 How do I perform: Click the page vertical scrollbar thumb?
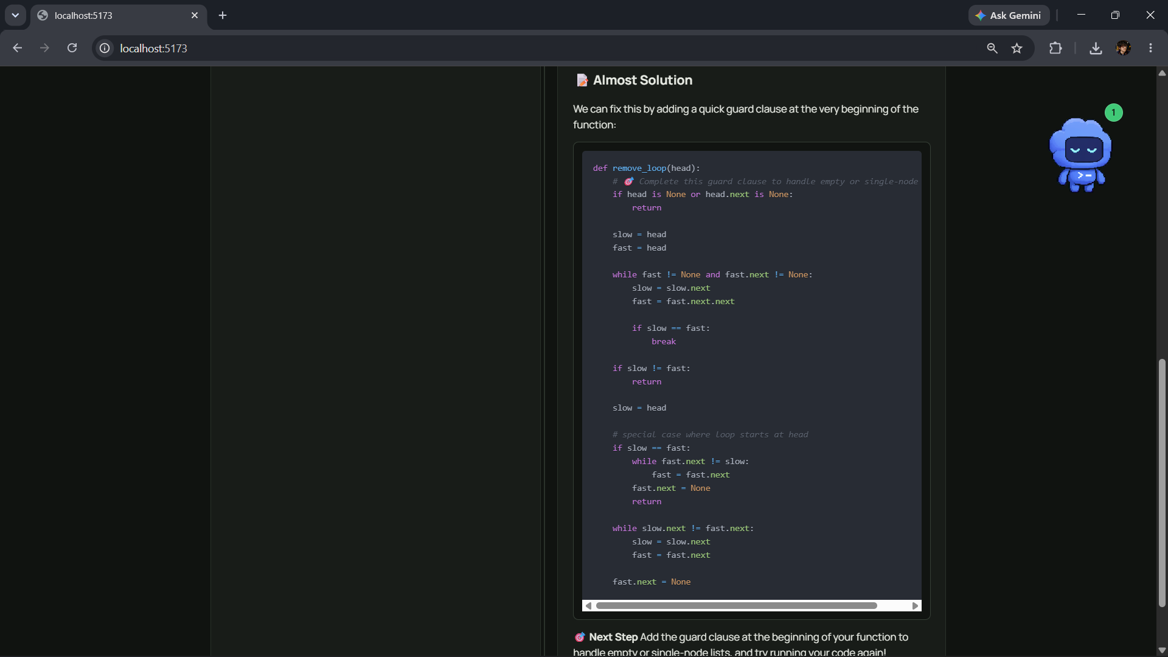point(1162,483)
